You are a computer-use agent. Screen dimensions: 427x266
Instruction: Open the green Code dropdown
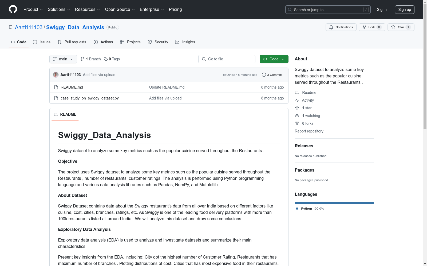(x=274, y=59)
